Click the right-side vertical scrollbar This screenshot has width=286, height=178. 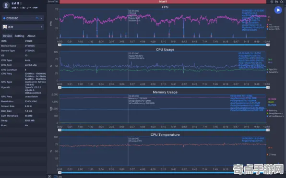pyautogui.click(x=285, y=89)
